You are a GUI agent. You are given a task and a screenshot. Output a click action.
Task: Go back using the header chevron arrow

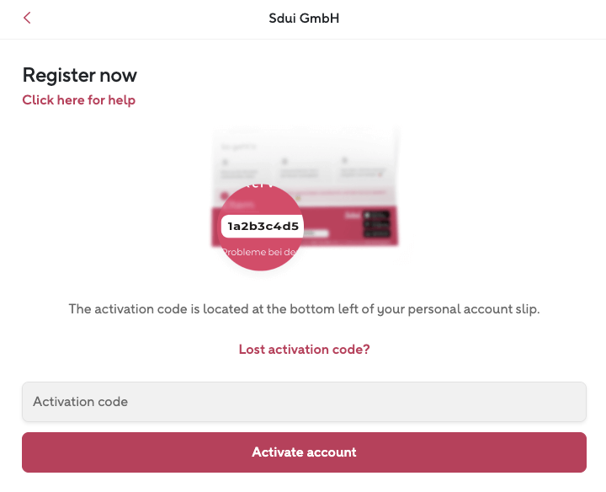pos(27,18)
